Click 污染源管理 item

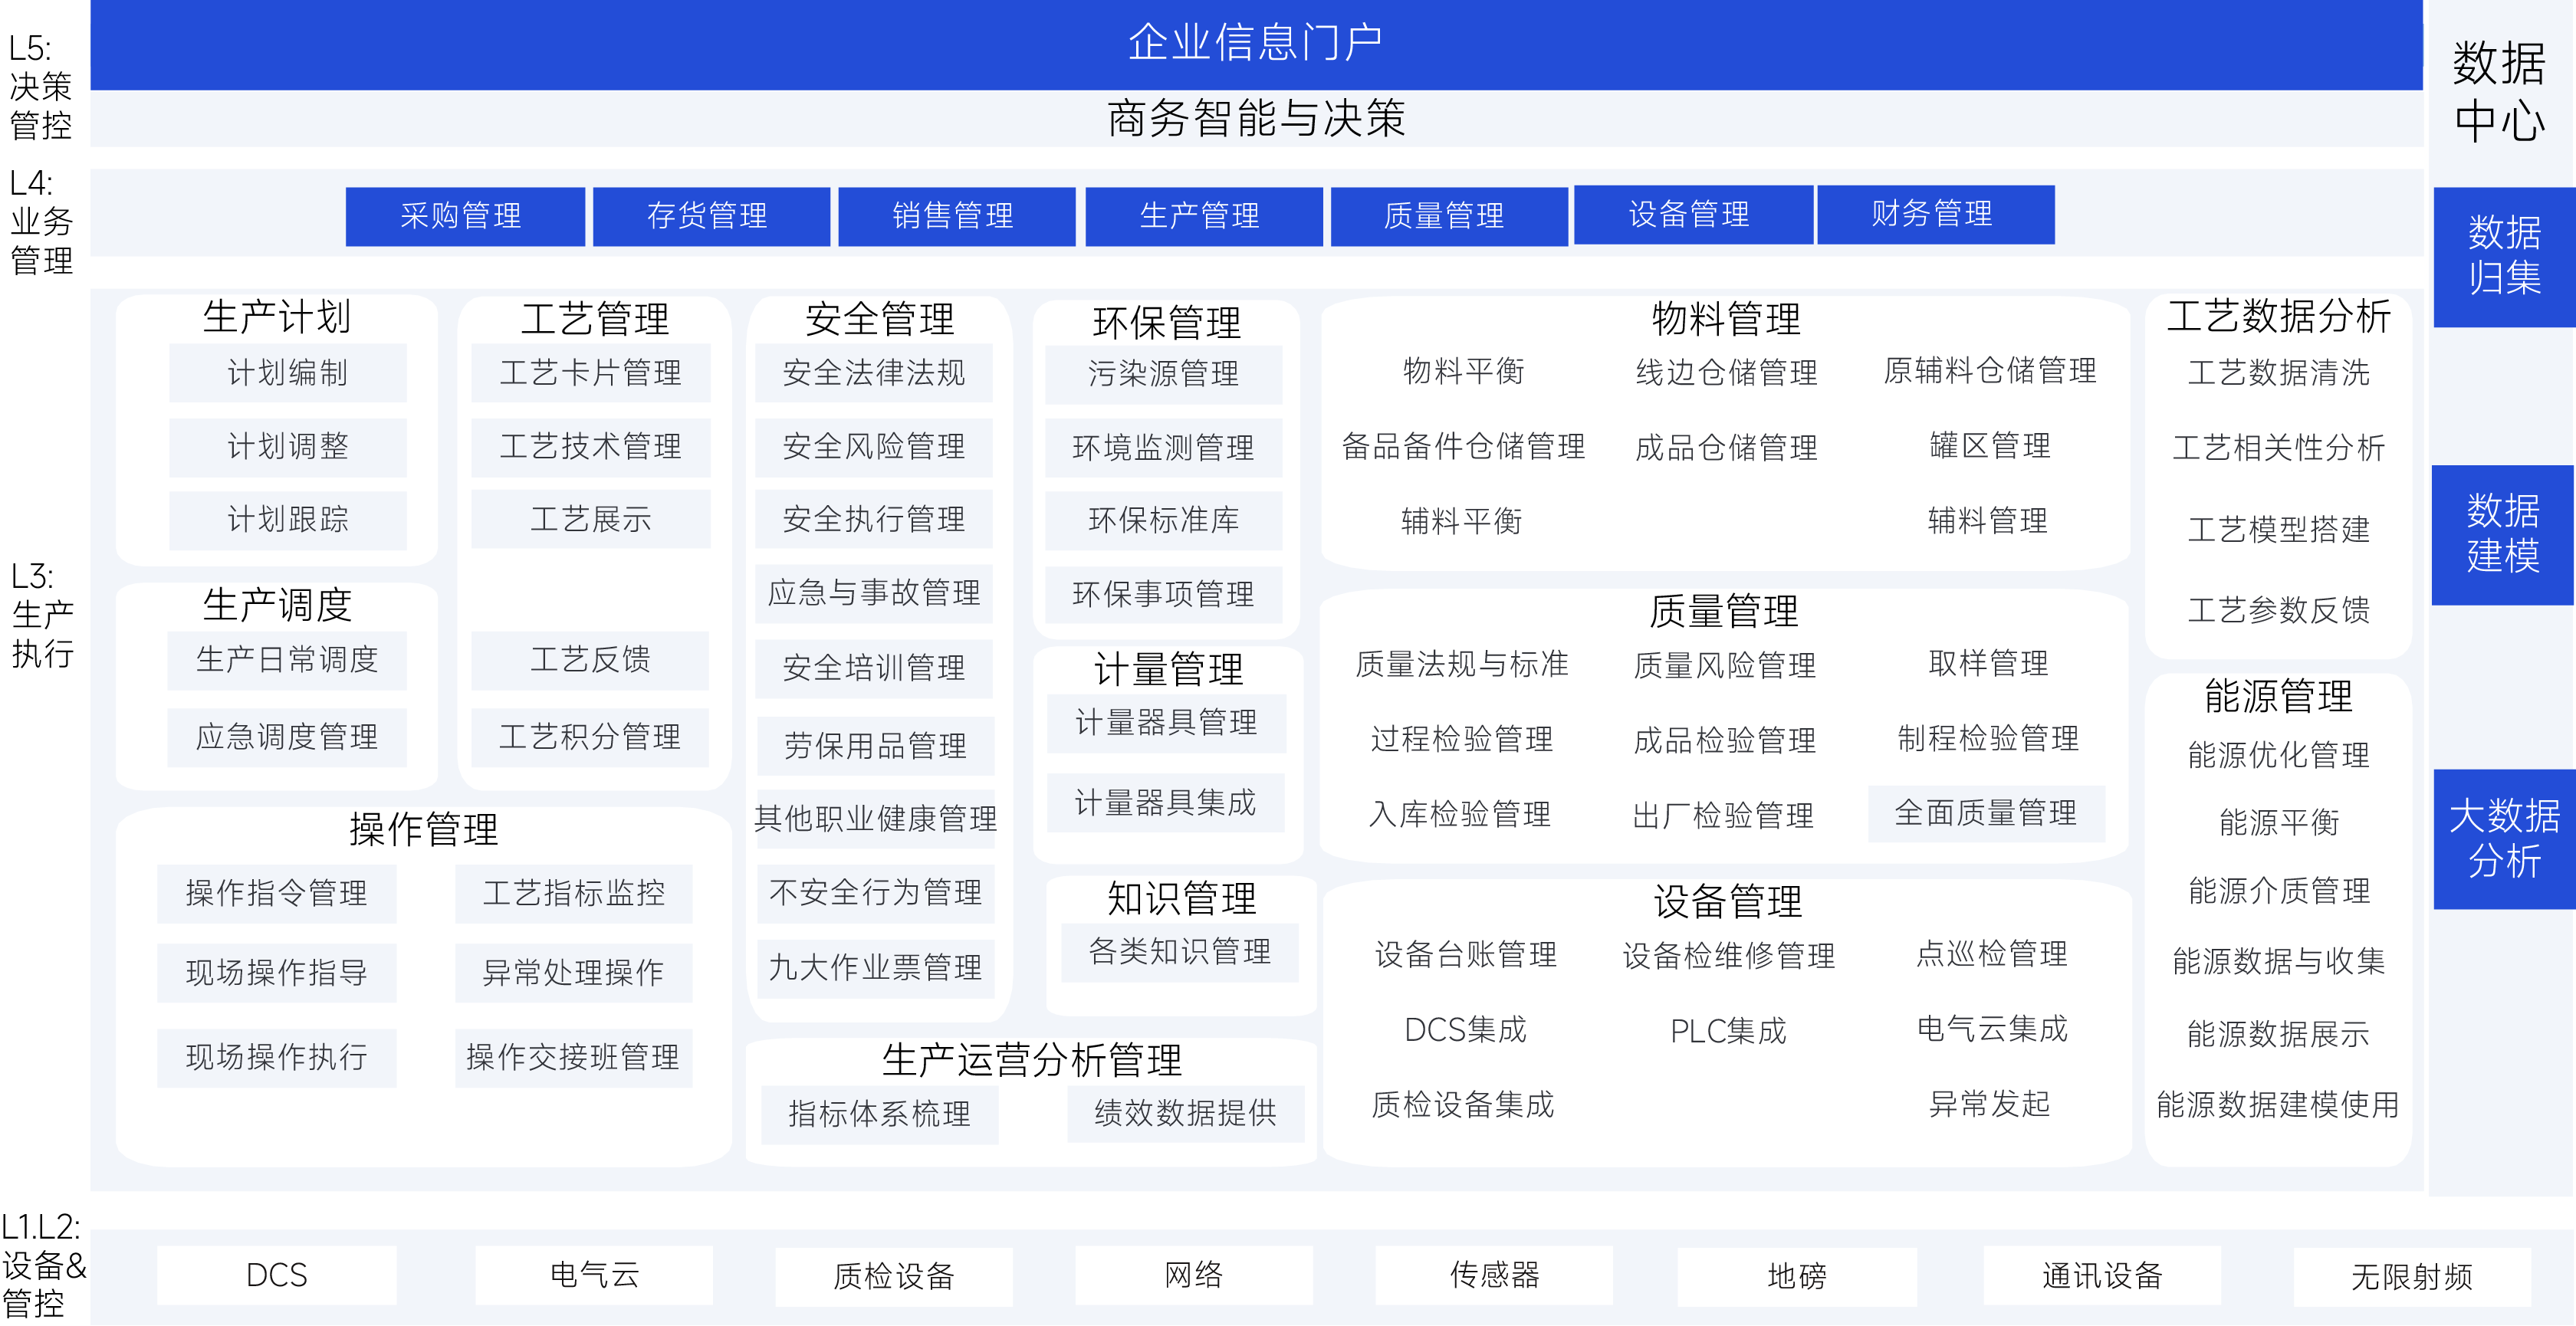(x=1164, y=375)
